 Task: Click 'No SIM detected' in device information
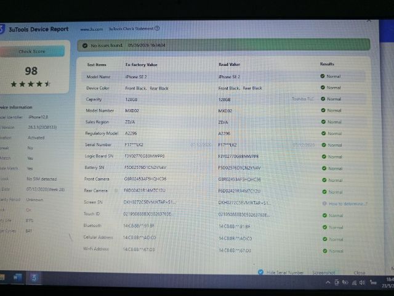41,179
